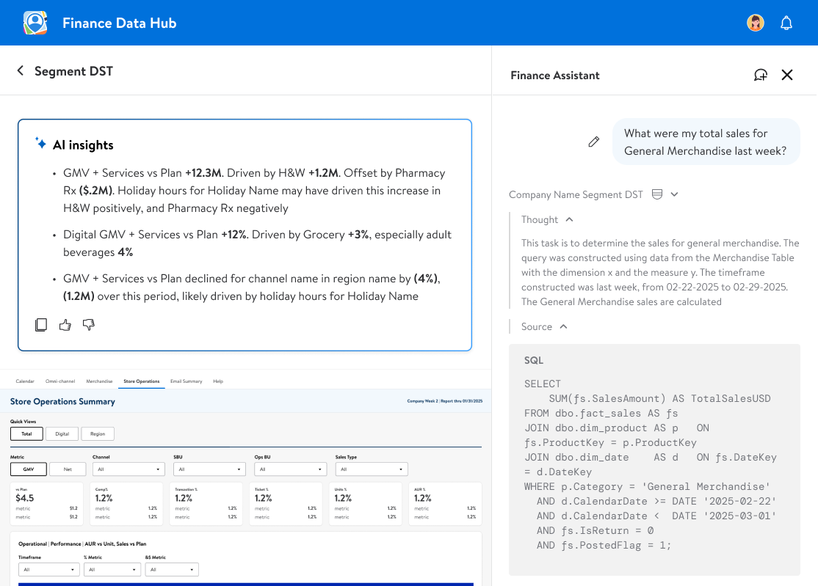Close the Finance Assistant panel
818x586 pixels.
coord(787,75)
